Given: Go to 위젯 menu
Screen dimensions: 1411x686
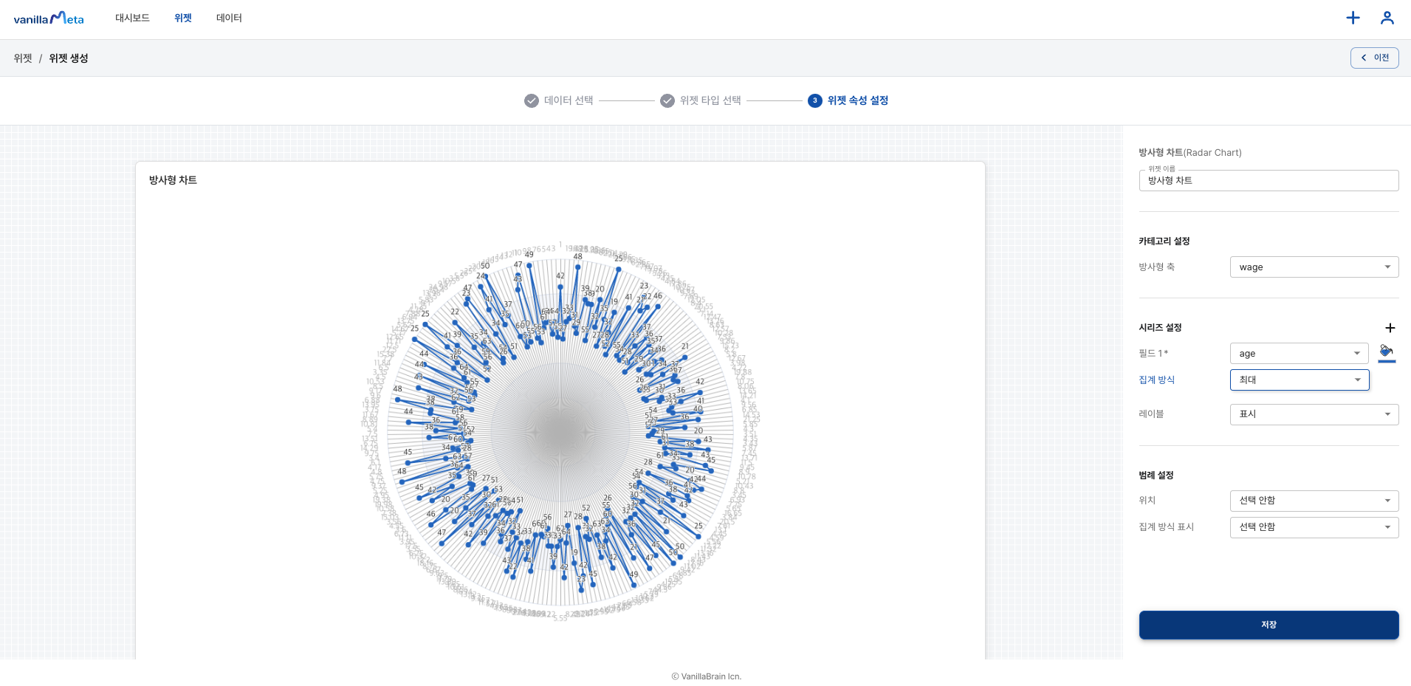Looking at the screenshot, I should (183, 18).
